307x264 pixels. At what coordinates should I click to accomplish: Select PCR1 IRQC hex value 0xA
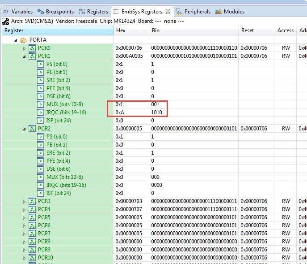click(120, 113)
